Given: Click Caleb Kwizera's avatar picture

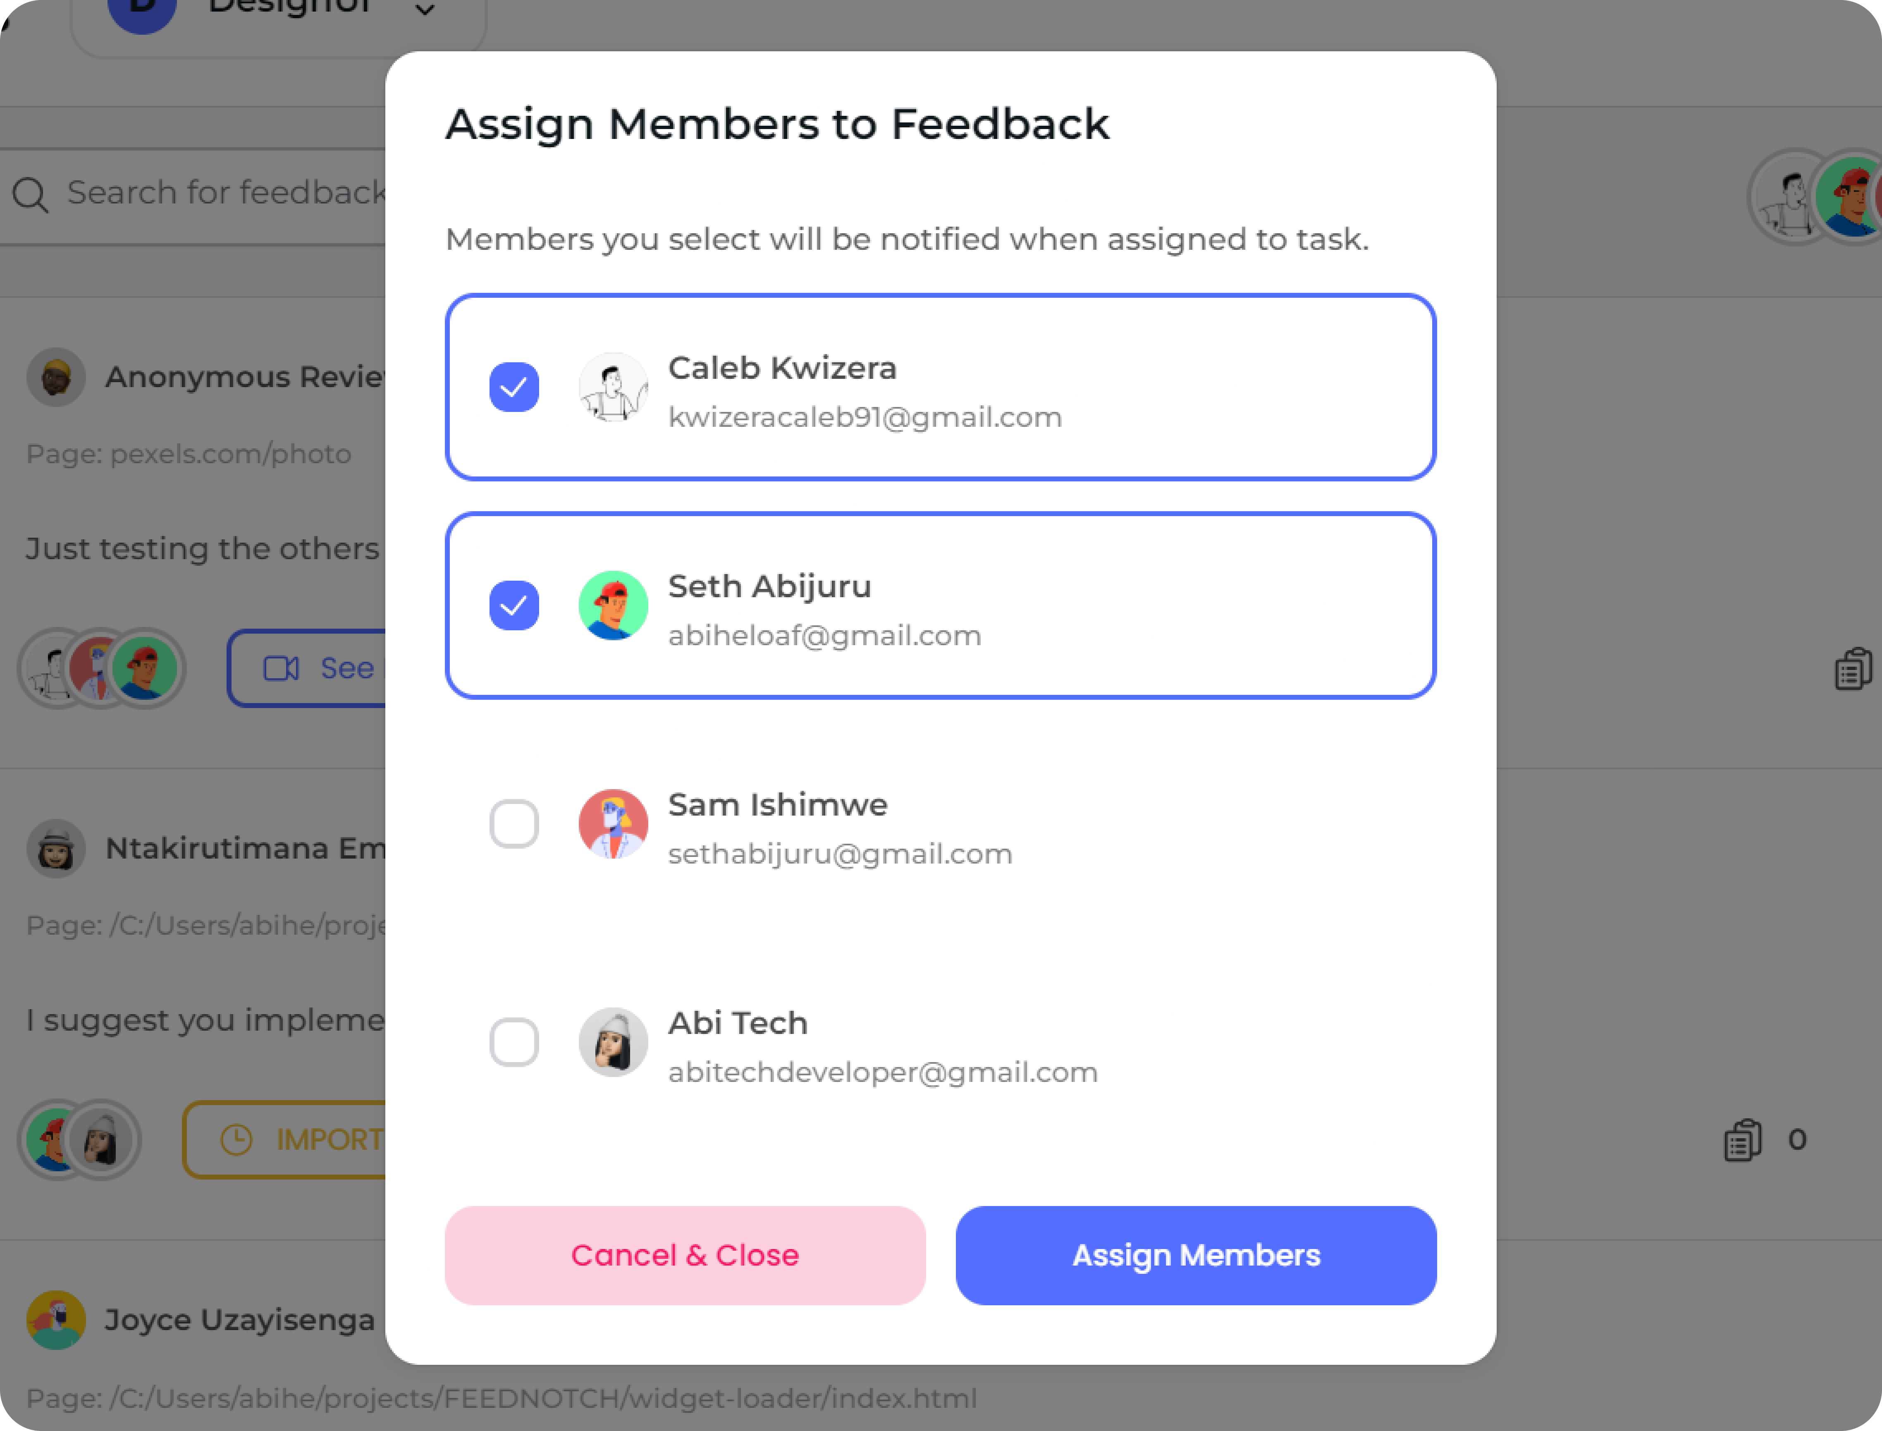Looking at the screenshot, I should click(x=612, y=387).
